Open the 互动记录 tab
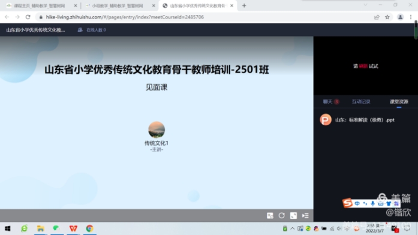Image resolution: width=418 pixels, height=235 pixels. (x=361, y=101)
